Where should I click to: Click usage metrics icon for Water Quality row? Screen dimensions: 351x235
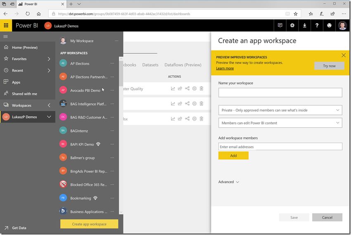pyautogui.click(x=173, y=89)
